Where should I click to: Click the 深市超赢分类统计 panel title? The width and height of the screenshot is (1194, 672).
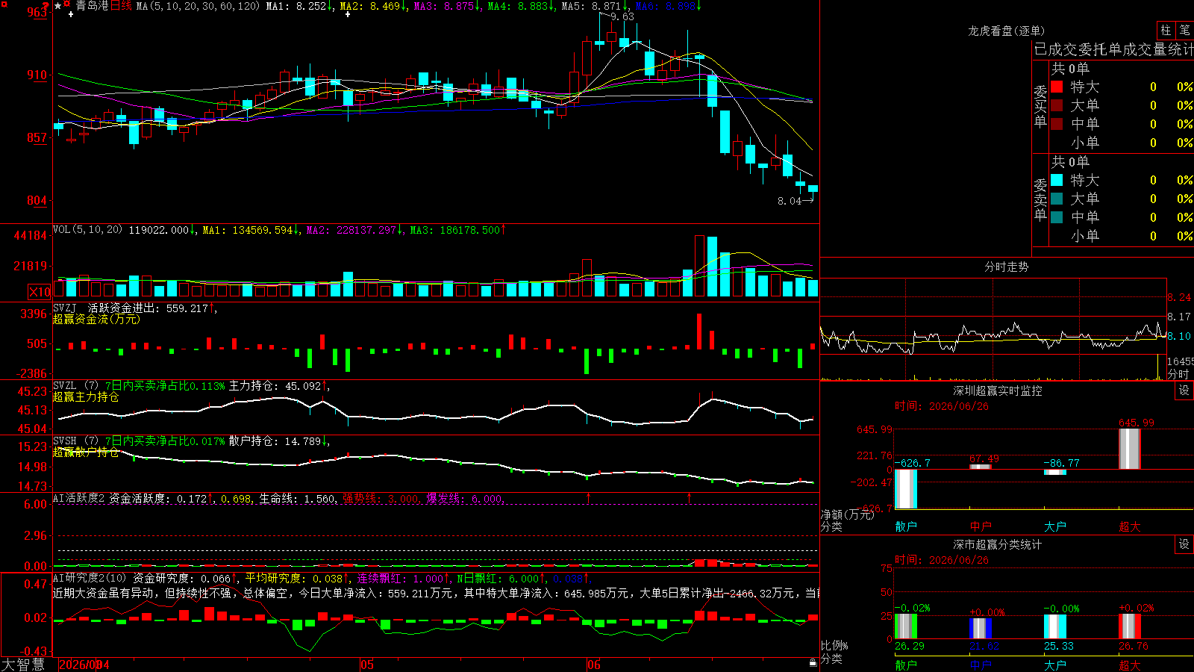[997, 544]
